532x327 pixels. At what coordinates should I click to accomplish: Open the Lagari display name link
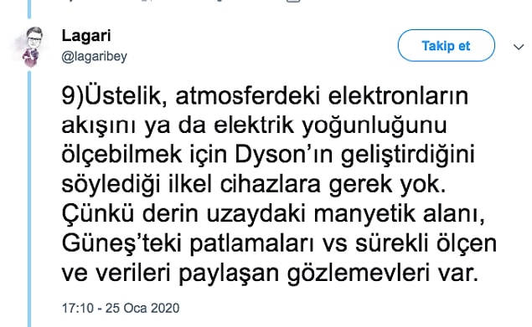point(86,36)
